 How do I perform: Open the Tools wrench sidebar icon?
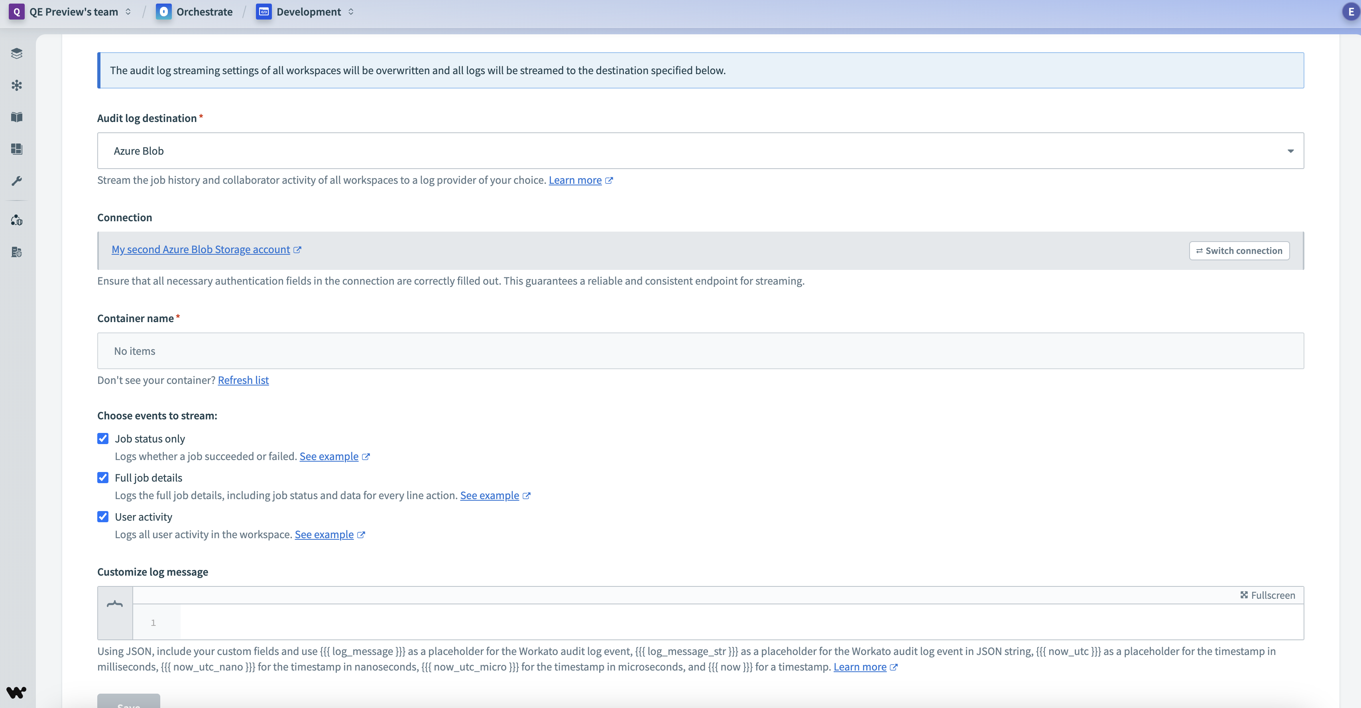(x=17, y=181)
